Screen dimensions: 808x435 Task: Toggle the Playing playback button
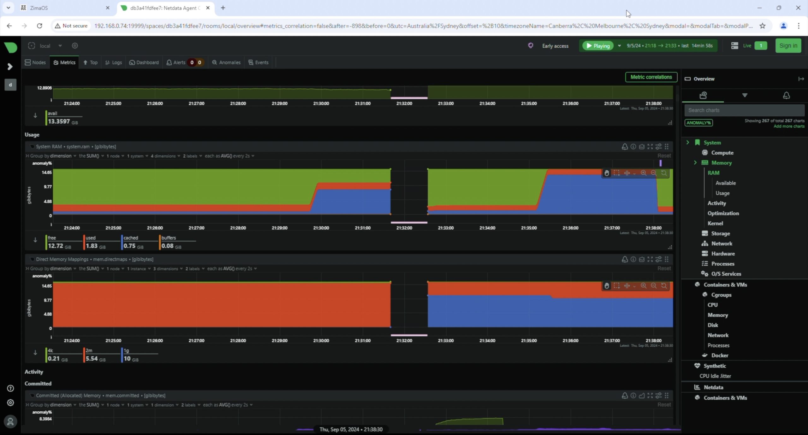[x=598, y=46]
